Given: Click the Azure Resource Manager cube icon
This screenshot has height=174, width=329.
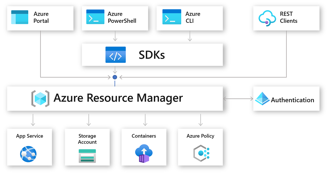Looking at the screenshot, I should 40,98.
